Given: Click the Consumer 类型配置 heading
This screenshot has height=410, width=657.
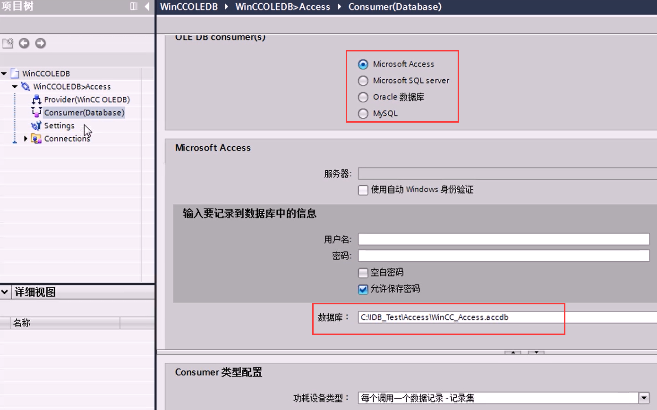Looking at the screenshot, I should click(219, 372).
